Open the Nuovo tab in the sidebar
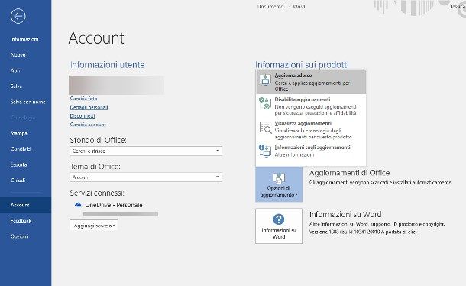466x286 pixels. coord(18,55)
